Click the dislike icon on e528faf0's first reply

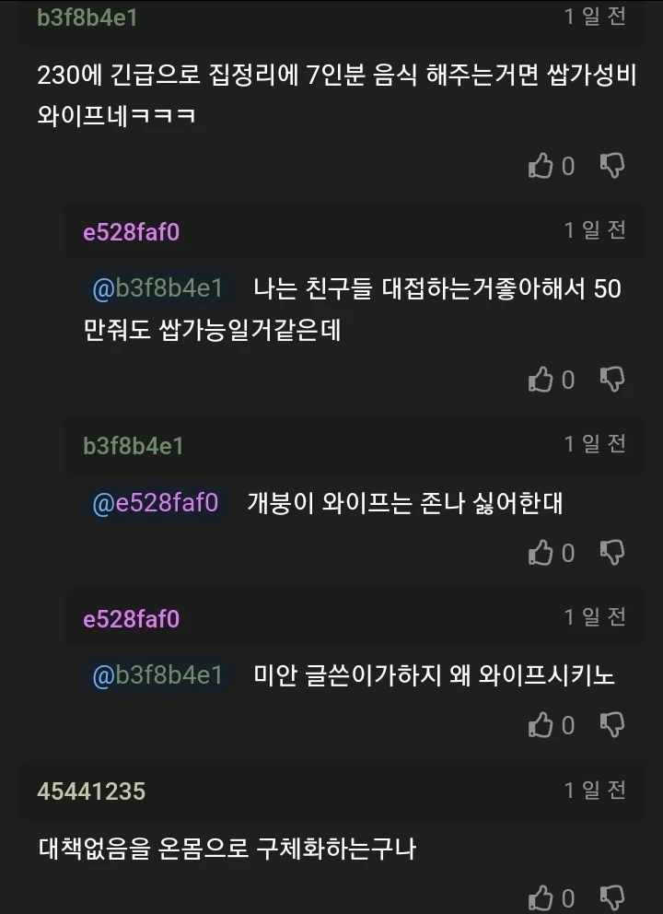point(614,380)
